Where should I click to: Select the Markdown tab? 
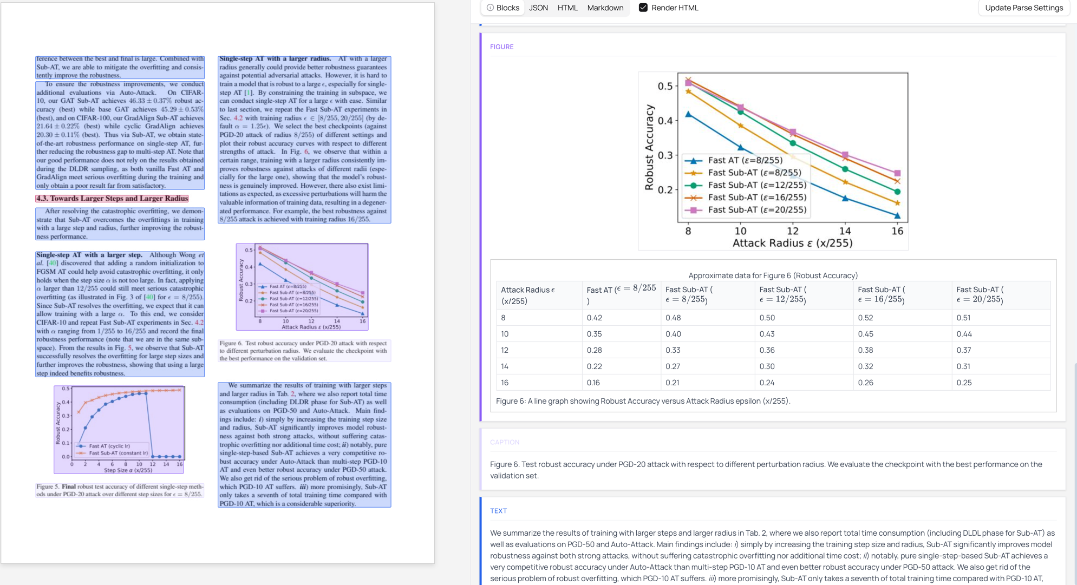[x=605, y=8]
